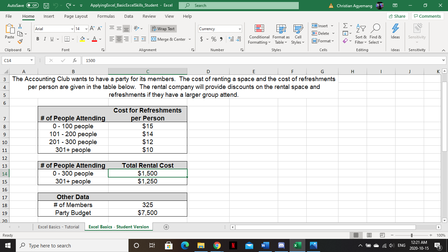
Task: Switch to Page Layout ribbon tab
Action: click(76, 16)
